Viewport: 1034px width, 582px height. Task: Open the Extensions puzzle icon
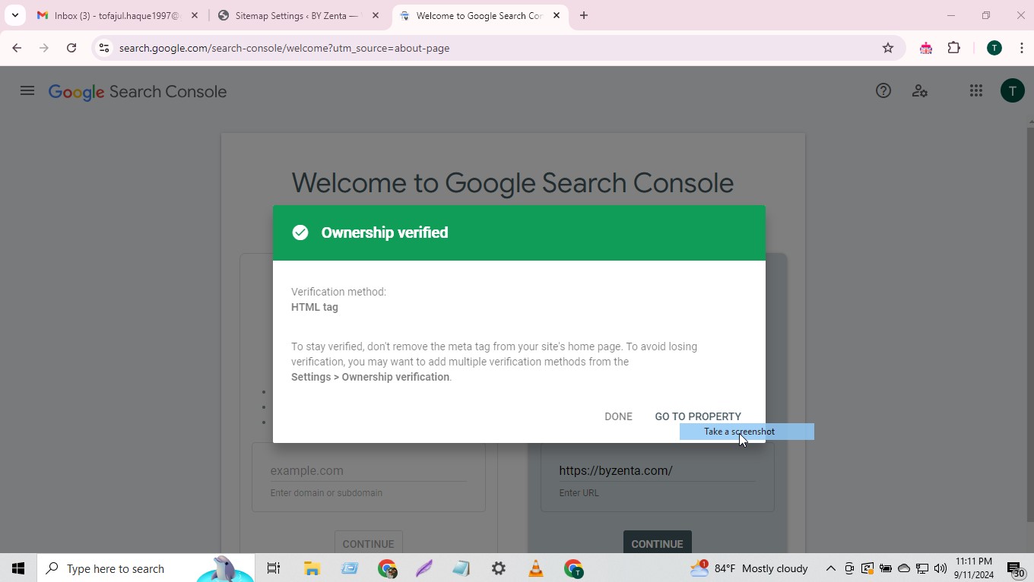pyautogui.click(x=953, y=48)
